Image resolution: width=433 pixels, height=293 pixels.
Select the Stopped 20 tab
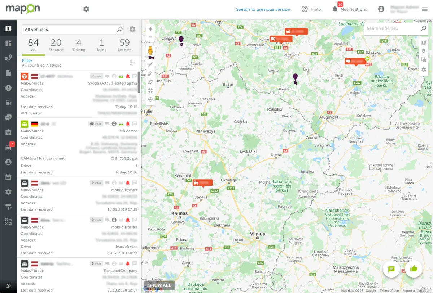(56, 45)
